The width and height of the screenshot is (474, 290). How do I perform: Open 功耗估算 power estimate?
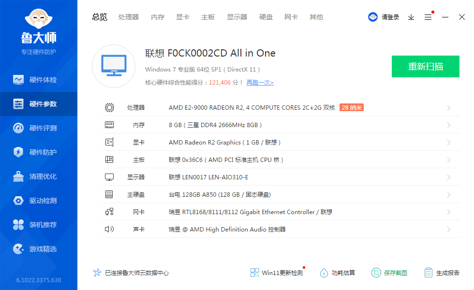[338, 273]
